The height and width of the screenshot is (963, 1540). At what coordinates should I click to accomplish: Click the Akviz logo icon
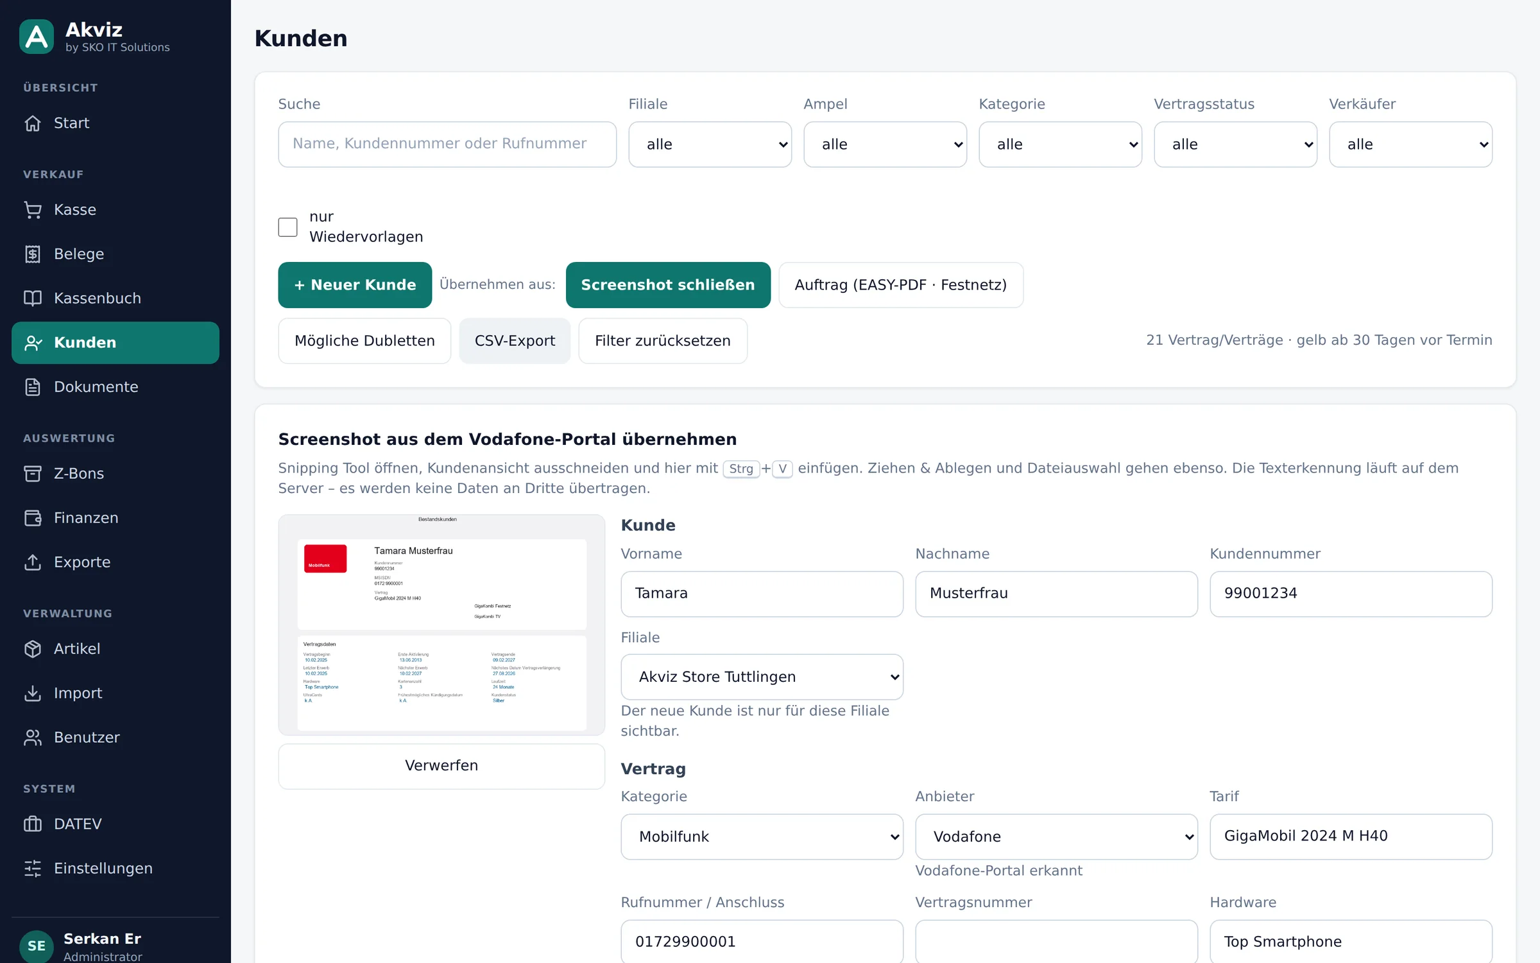[37, 37]
